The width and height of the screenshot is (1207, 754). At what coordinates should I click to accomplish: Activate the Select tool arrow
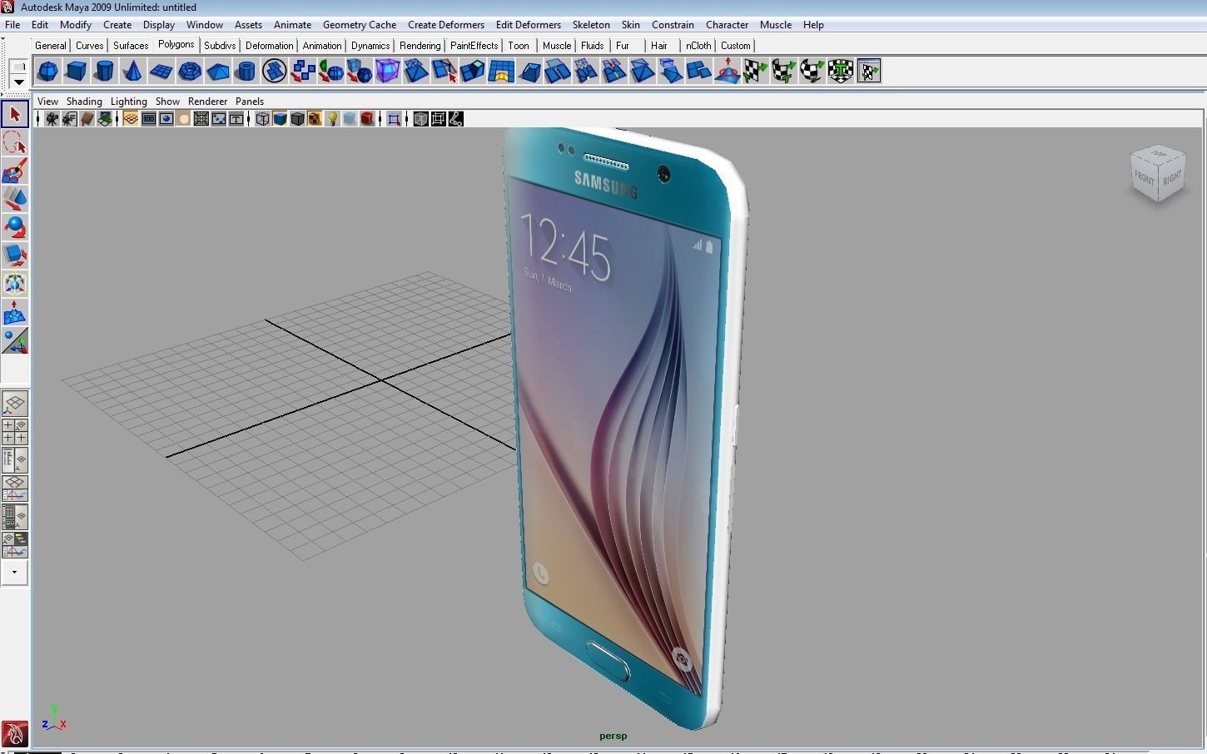[14, 114]
